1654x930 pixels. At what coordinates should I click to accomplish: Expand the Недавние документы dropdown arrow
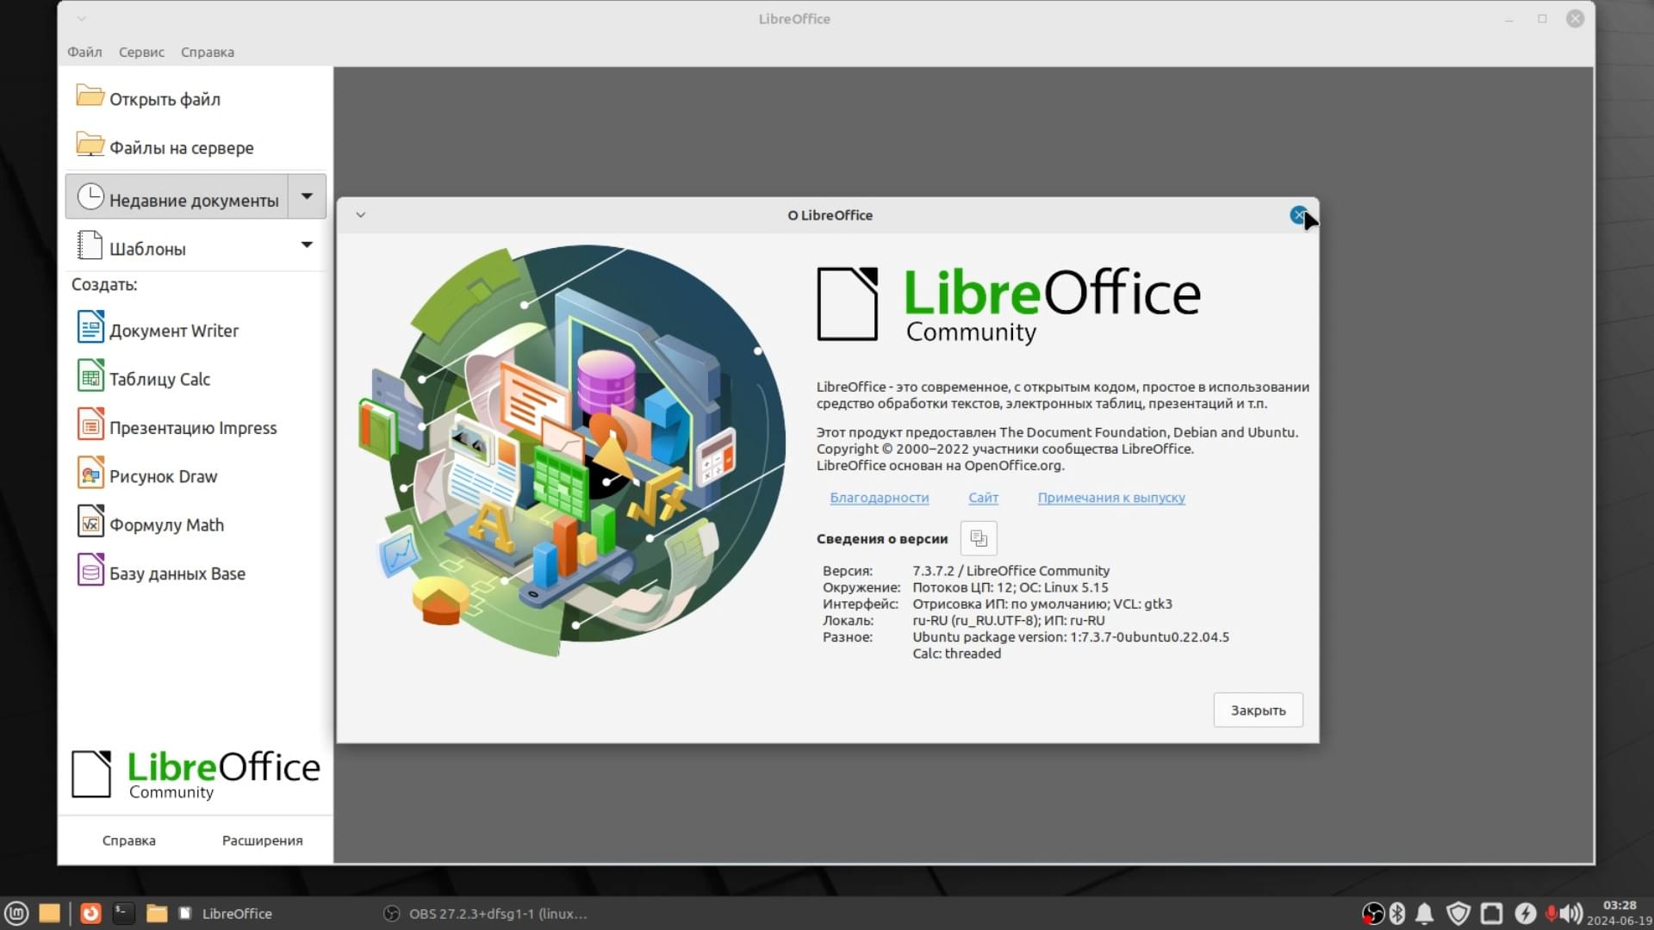(x=307, y=197)
